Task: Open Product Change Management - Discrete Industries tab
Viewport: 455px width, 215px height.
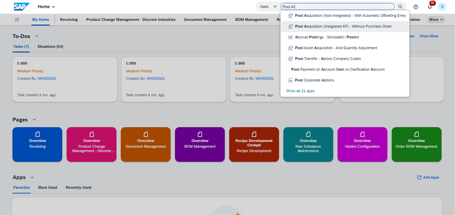Action: click(131, 20)
